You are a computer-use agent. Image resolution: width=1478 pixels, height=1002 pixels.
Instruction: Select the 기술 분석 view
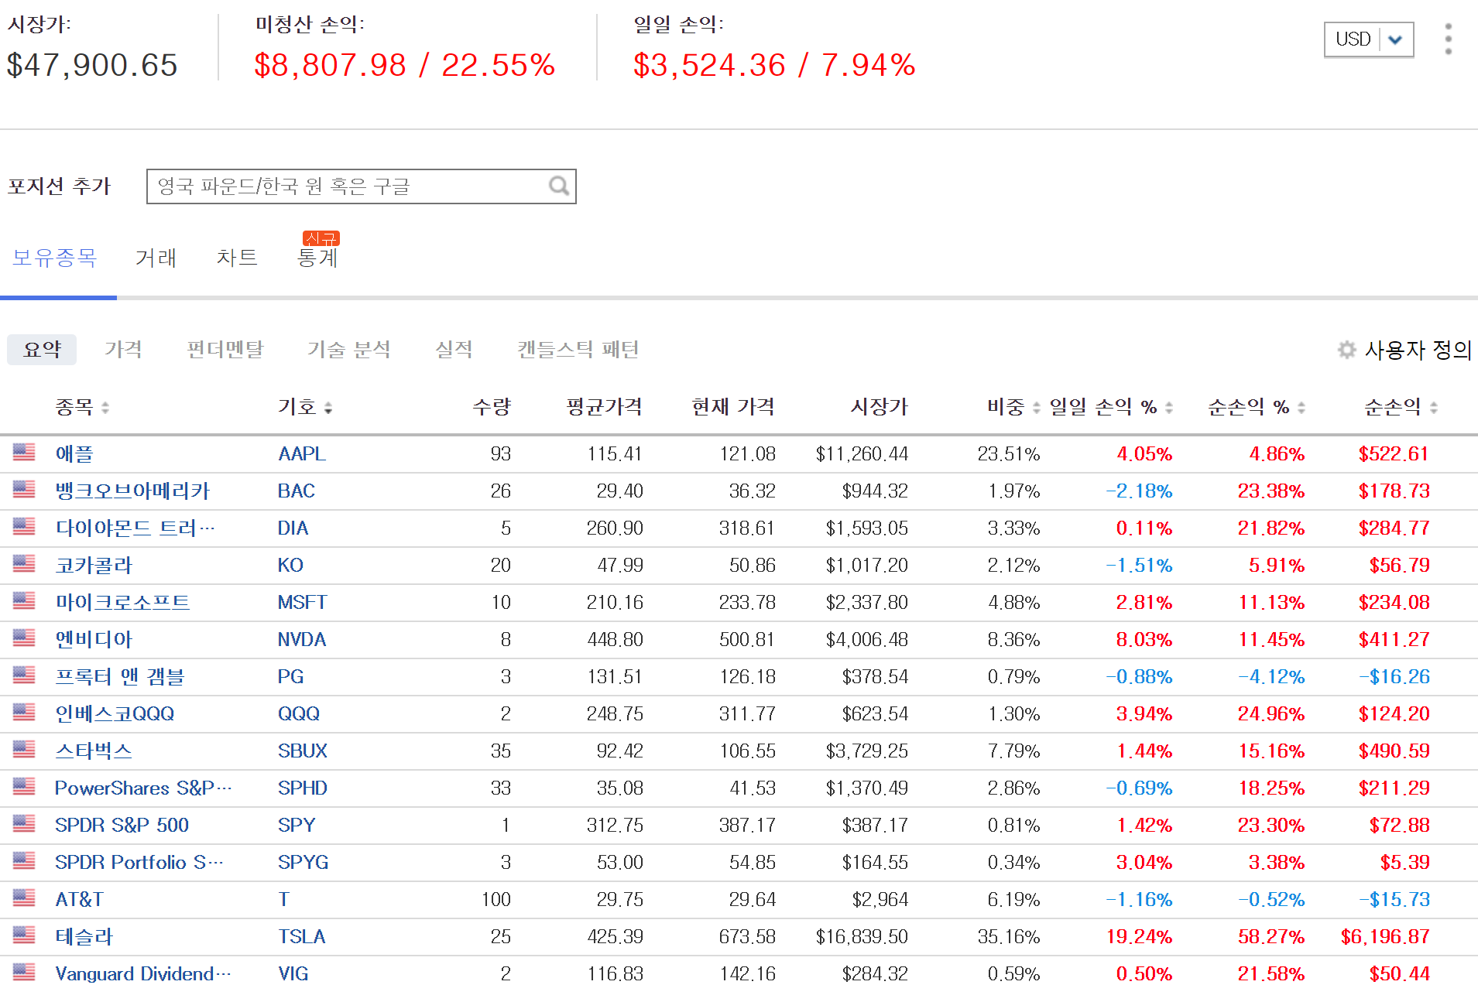348,350
